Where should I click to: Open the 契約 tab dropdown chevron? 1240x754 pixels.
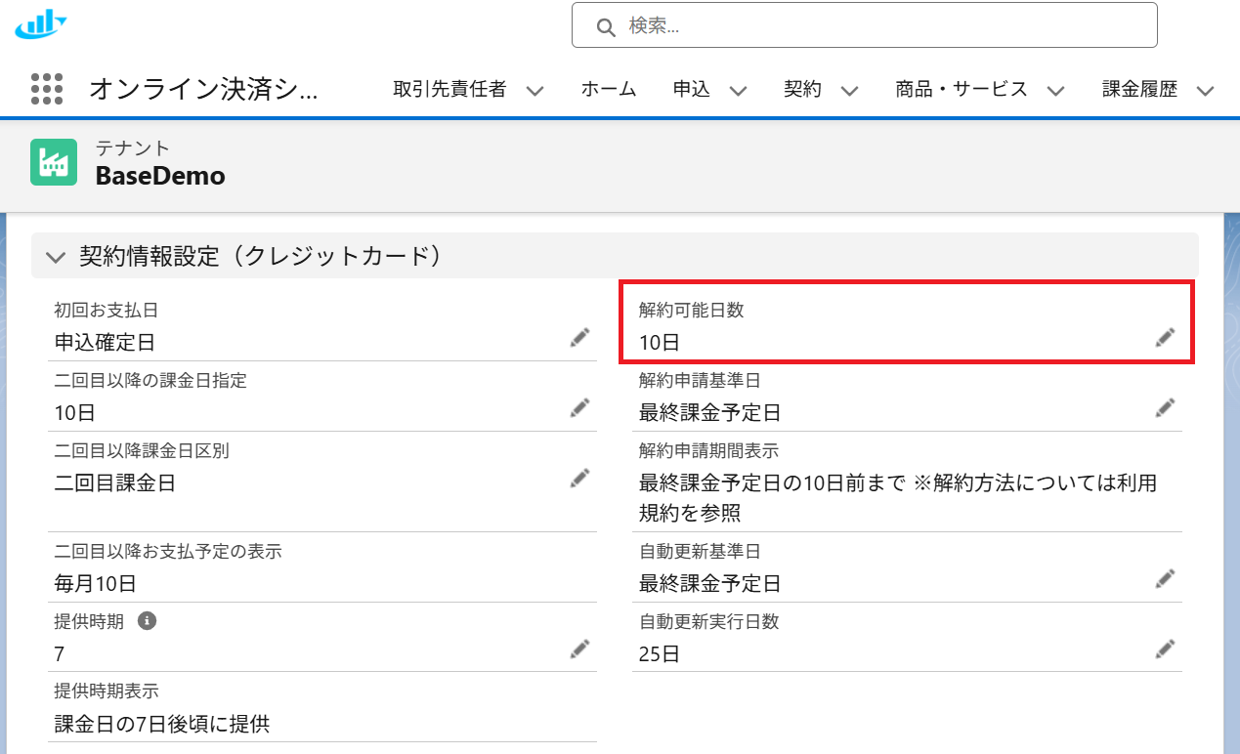(850, 91)
